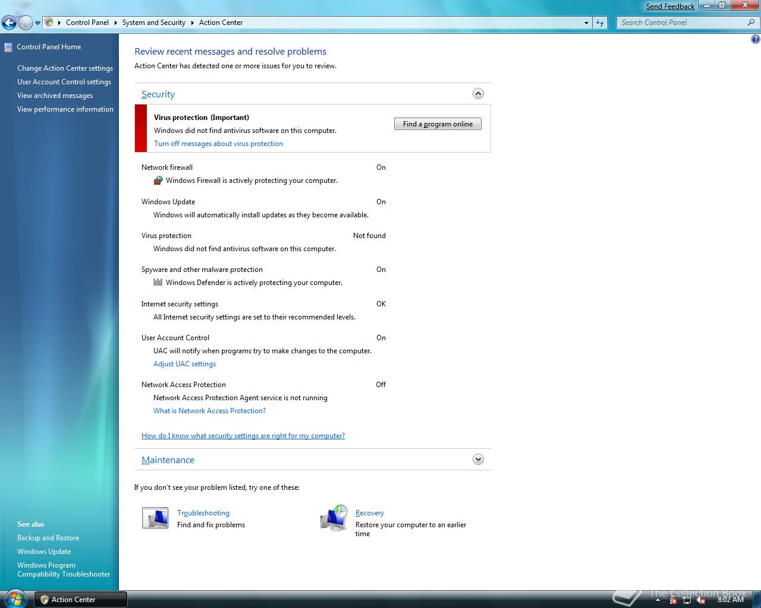The height and width of the screenshot is (608, 761).
Task: Click the 'Not found' virus protection status
Action: (369, 236)
